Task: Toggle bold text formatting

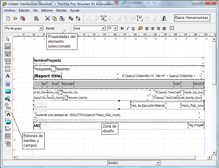Action: pyautogui.click(x=122, y=28)
